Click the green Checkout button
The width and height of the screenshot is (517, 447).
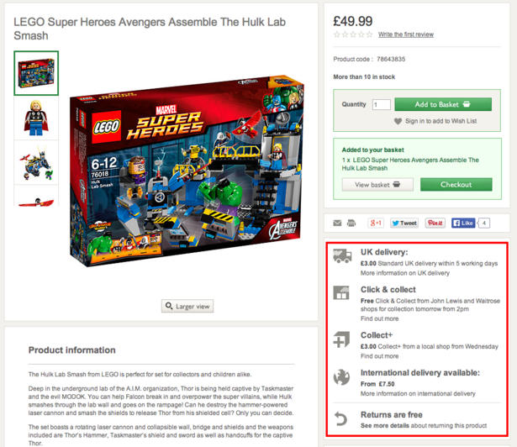coord(456,185)
